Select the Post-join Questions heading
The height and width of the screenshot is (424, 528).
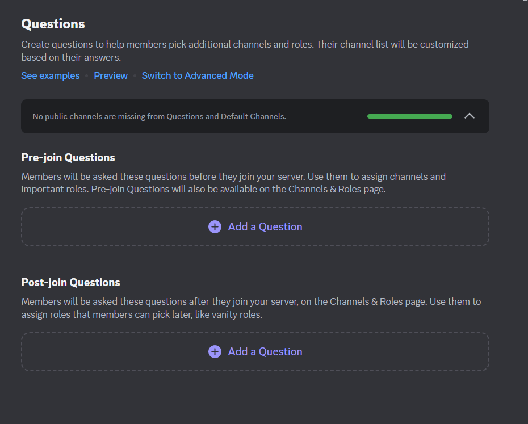(x=70, y=283)
